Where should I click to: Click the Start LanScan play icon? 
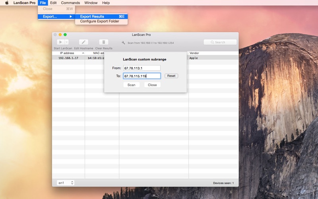60,42
